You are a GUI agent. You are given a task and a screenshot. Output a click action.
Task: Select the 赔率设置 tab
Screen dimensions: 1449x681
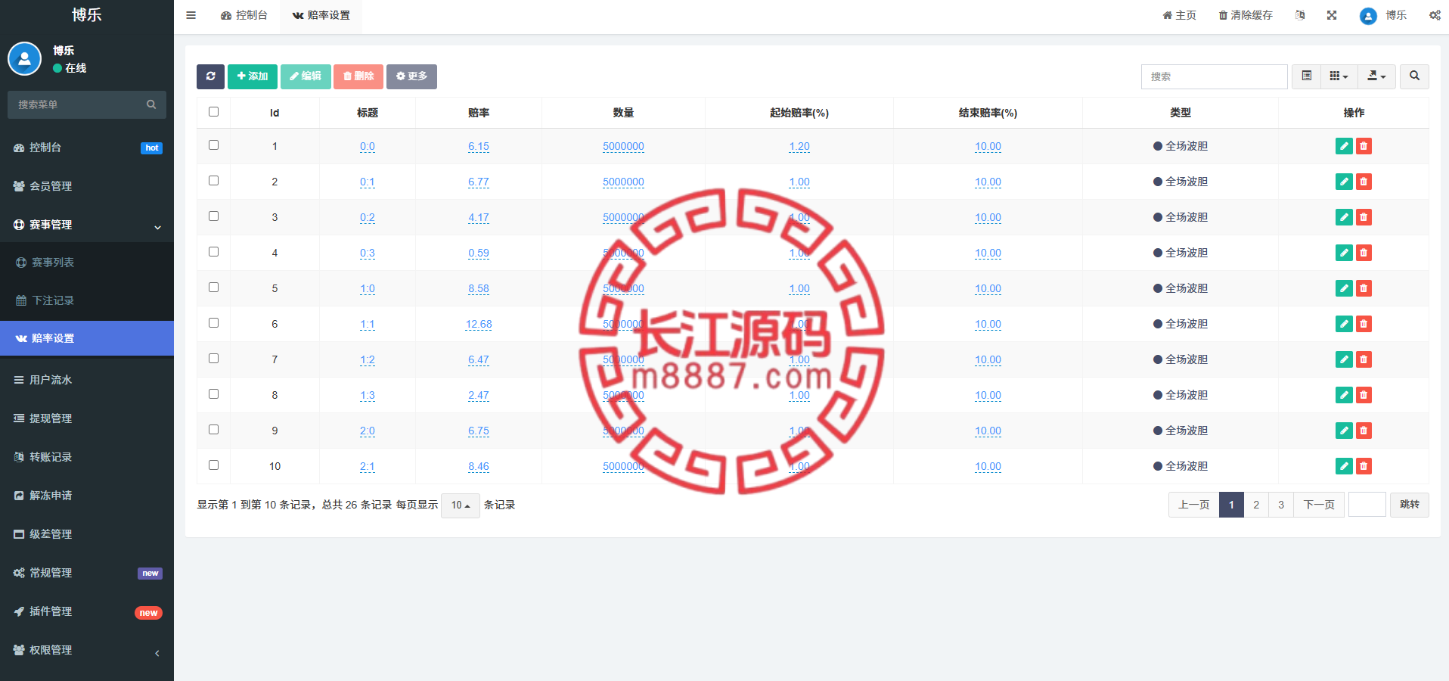[x=321, y=15]
